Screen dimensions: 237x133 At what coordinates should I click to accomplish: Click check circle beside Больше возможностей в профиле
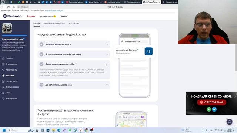(x=41, y=54)
